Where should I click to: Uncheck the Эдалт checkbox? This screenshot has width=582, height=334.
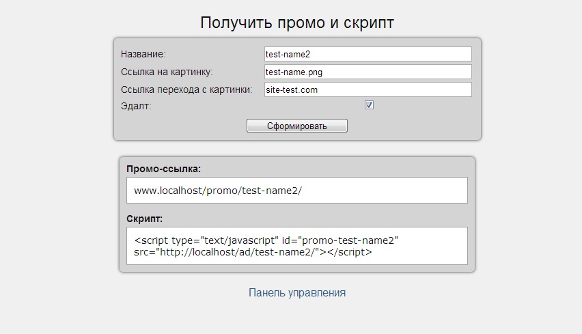(369, 105)
